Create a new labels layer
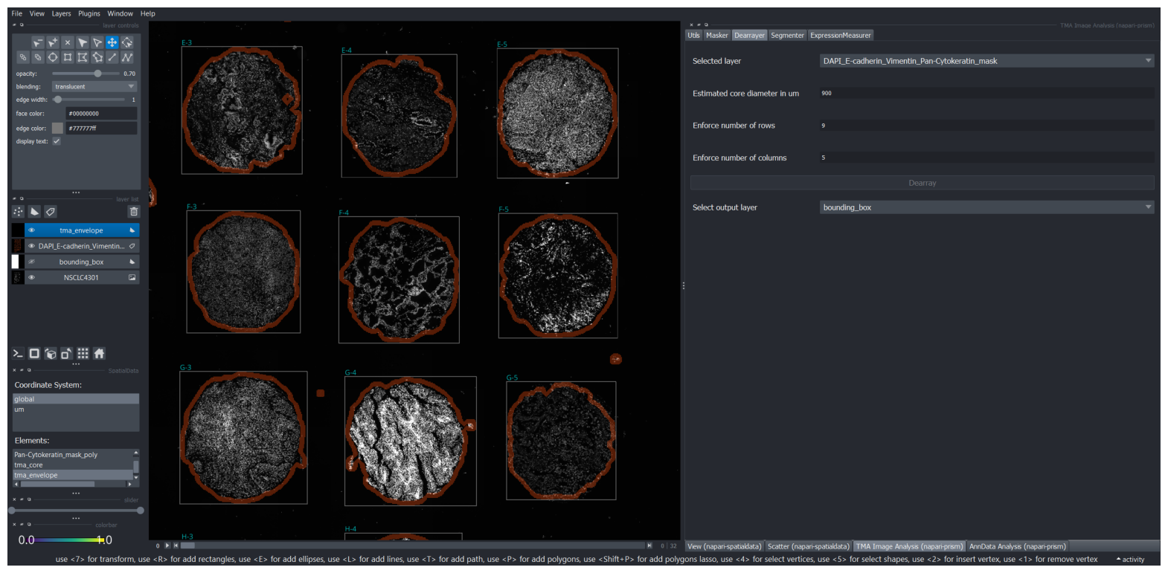 point(51,212)
